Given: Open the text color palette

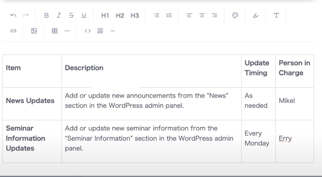Looking at the screenshot, I should tap(235, 15).
